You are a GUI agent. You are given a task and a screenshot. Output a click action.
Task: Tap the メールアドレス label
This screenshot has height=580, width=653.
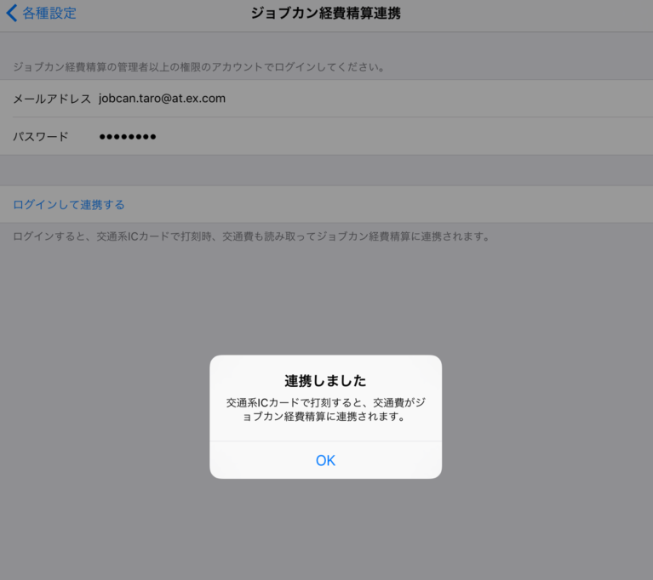click(x=51, y=99)
